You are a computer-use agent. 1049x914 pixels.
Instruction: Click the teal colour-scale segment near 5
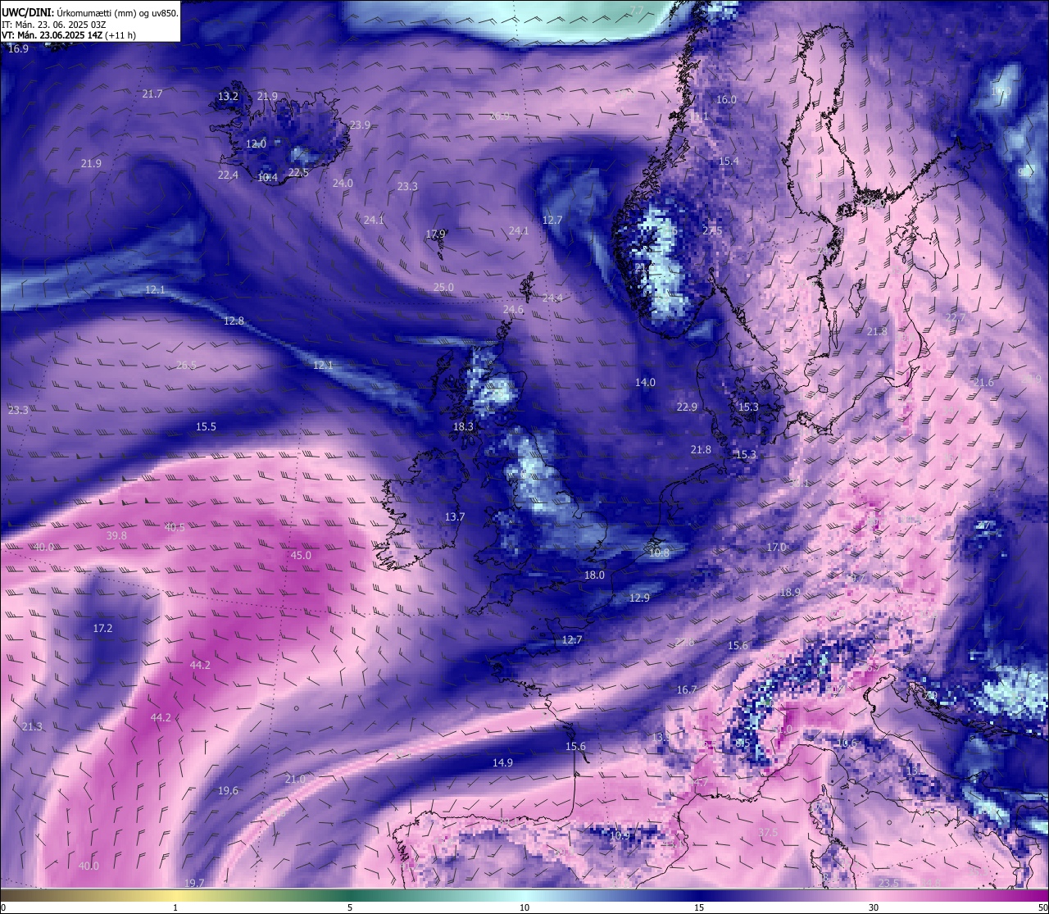click(x=350, y=895)
